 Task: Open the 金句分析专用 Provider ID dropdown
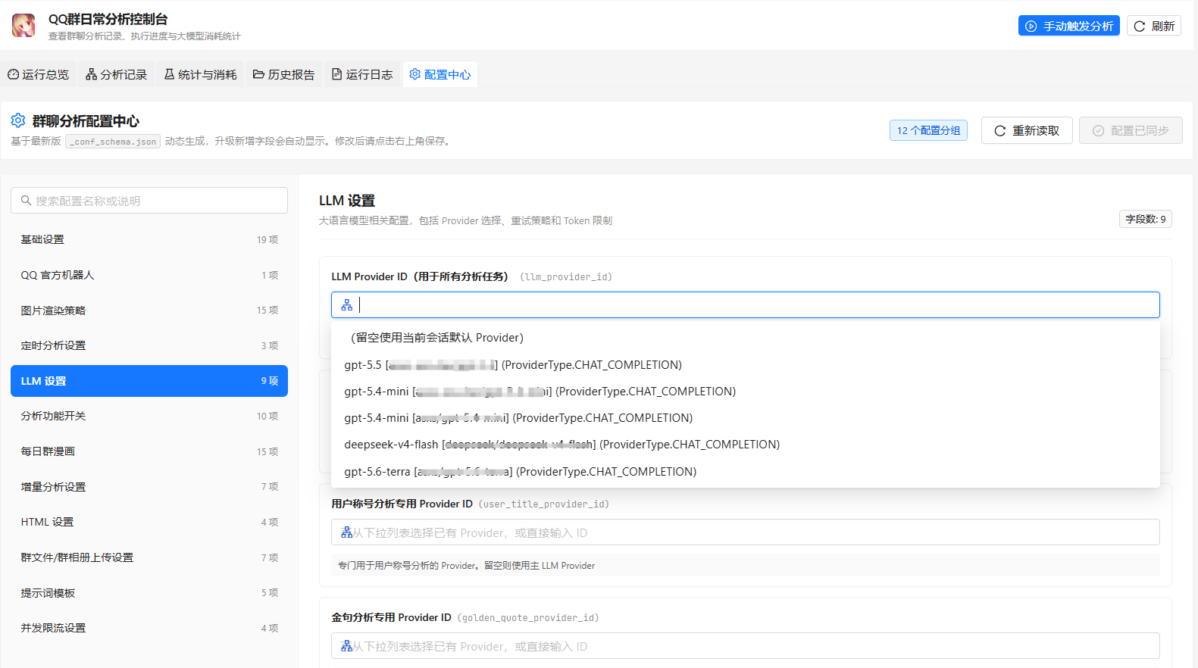pyautogui.click(x=746, y=646)
